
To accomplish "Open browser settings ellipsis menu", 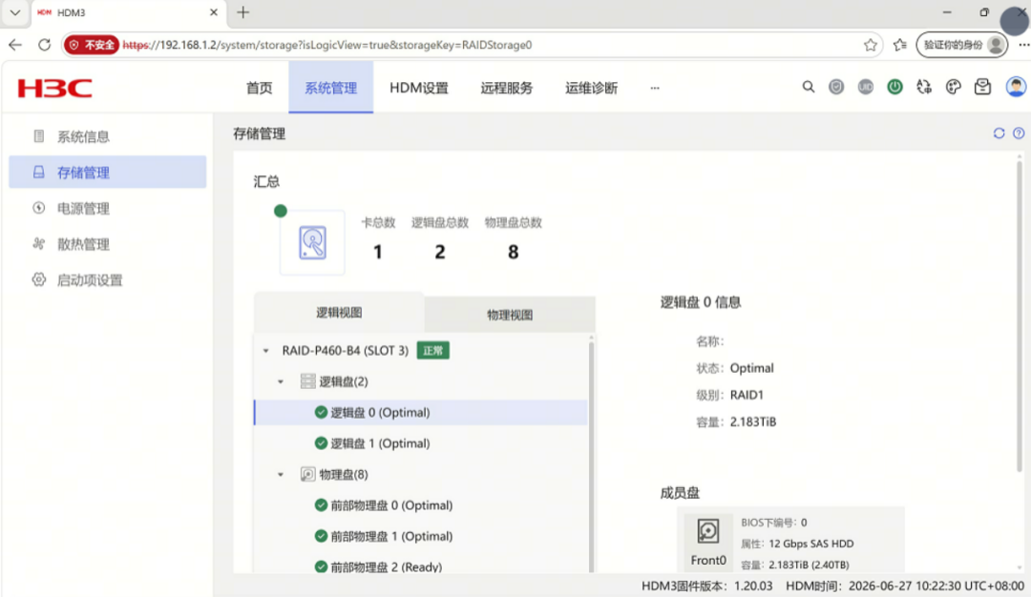I will point(1023,45).
